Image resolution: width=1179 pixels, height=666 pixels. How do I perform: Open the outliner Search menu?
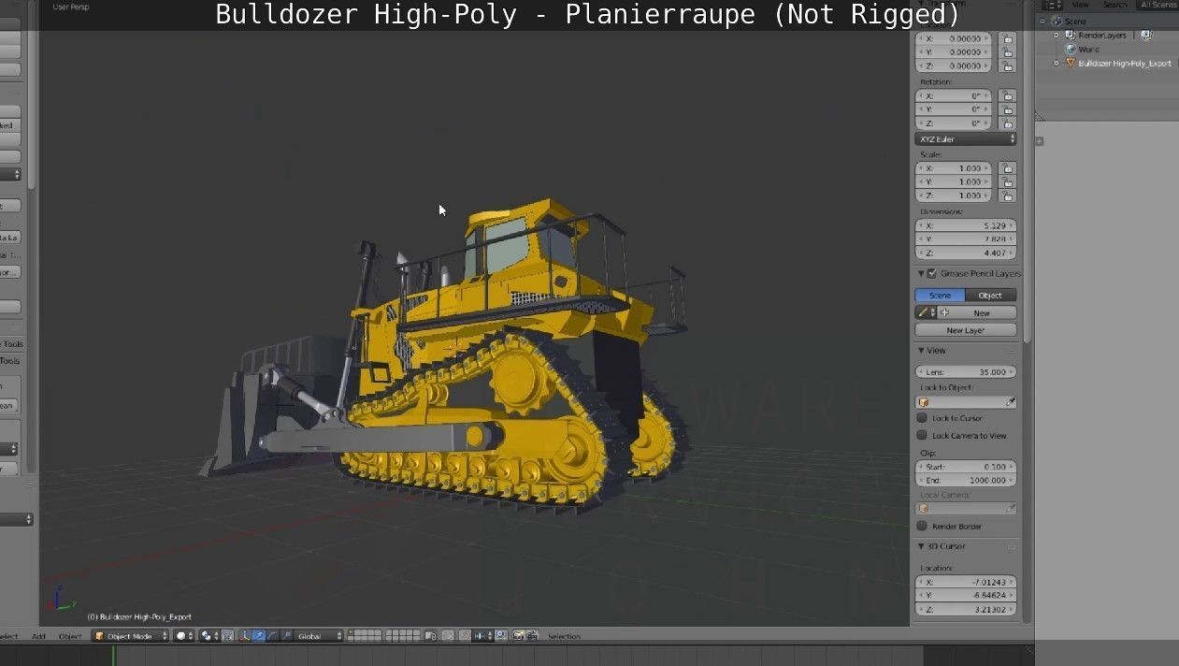coord(1114,5)
